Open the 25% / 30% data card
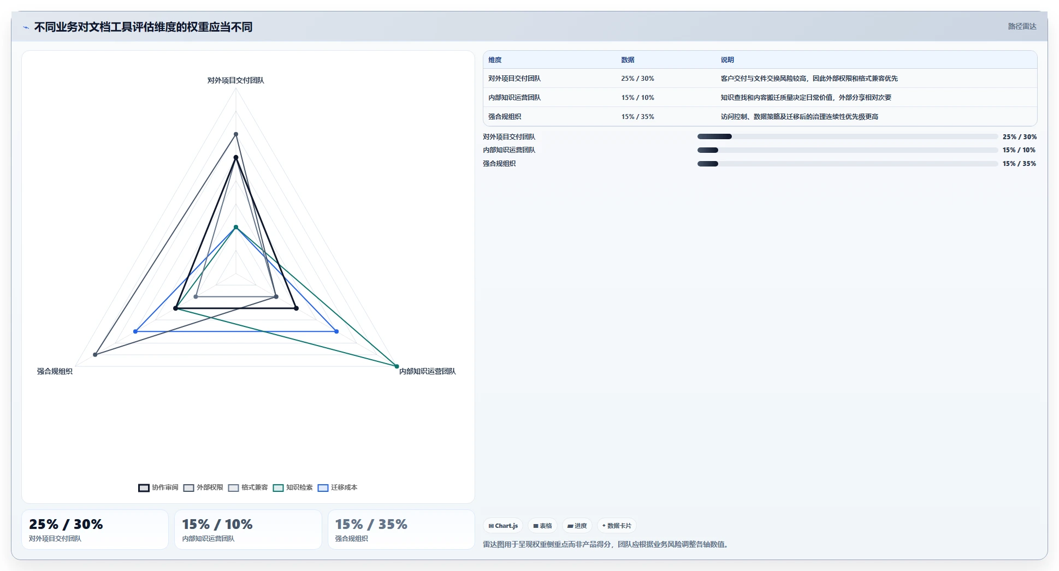 (x=95, y=530)
